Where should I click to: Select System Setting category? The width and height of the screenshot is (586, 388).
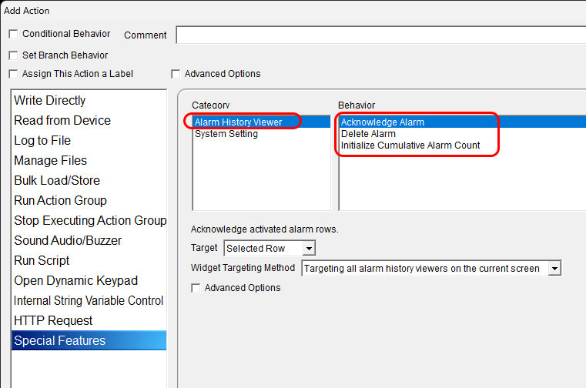click(x=226, y=134)
